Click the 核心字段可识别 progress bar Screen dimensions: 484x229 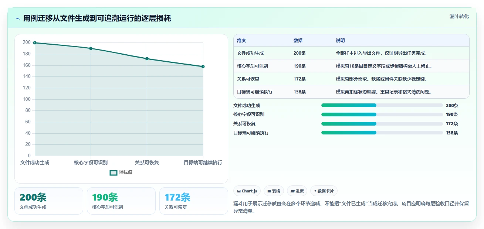[x=382, y=115]
